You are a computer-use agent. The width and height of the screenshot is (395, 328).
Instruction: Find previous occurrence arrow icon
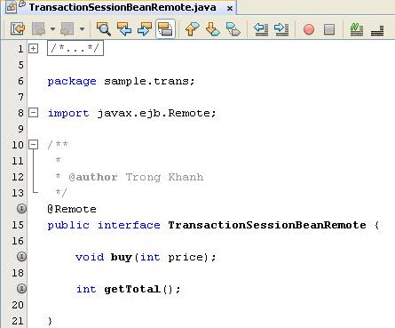tap(124, 29)
